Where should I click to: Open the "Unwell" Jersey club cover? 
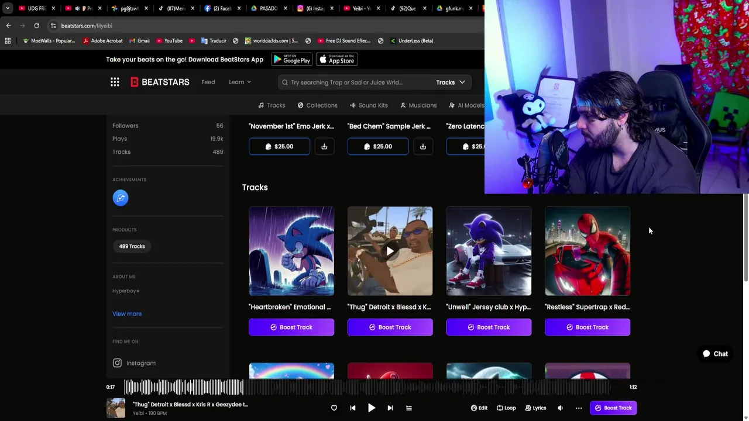coord(489,251)
